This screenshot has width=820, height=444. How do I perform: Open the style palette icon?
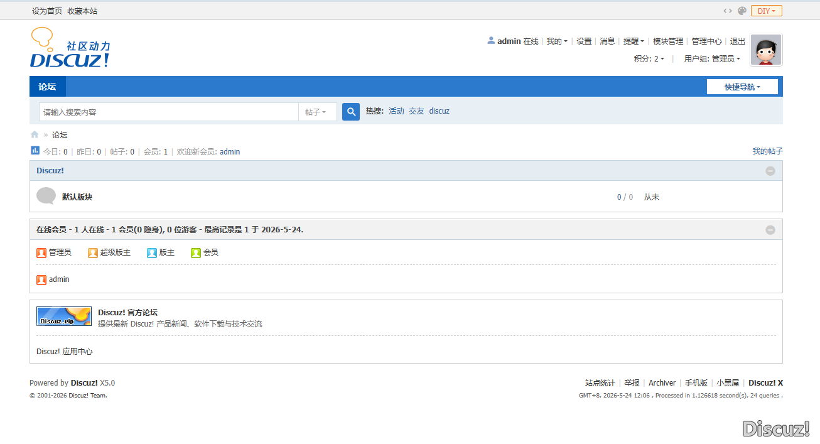point(742,11)
